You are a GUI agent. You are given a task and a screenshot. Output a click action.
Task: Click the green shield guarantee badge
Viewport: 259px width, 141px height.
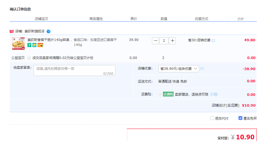pos(34,45)
